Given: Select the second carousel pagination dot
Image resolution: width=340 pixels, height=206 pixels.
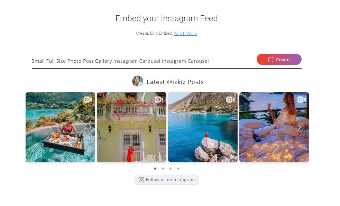Looking at the screenshot, I should [163, 169].
